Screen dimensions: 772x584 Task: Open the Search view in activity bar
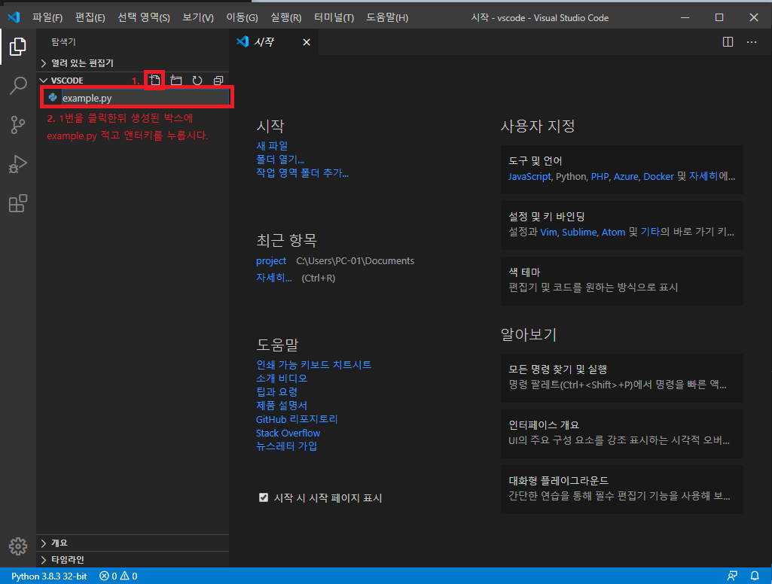[x=18, y=86]
